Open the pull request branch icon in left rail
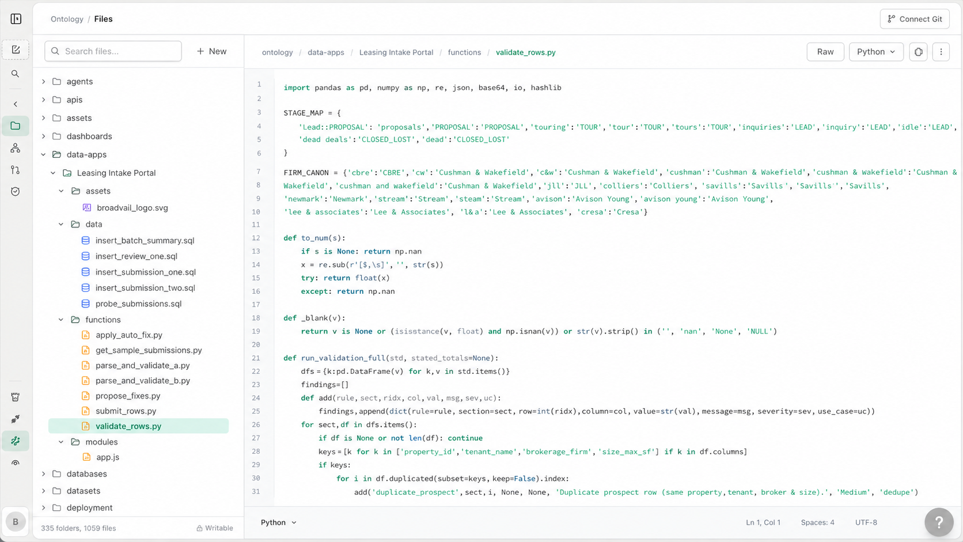963x542 pixels. [16, 170]
